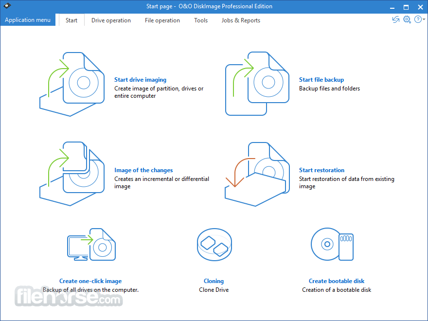Open the help question mark icon
The image size is (428, 321).
(417, 19)
